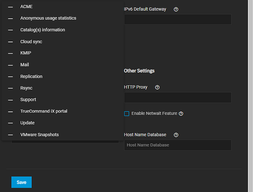Pick KMIP in the dropdown options

[x=26, y=53]
